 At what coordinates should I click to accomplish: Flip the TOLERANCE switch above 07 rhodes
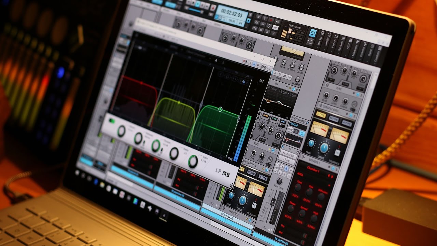254,205
